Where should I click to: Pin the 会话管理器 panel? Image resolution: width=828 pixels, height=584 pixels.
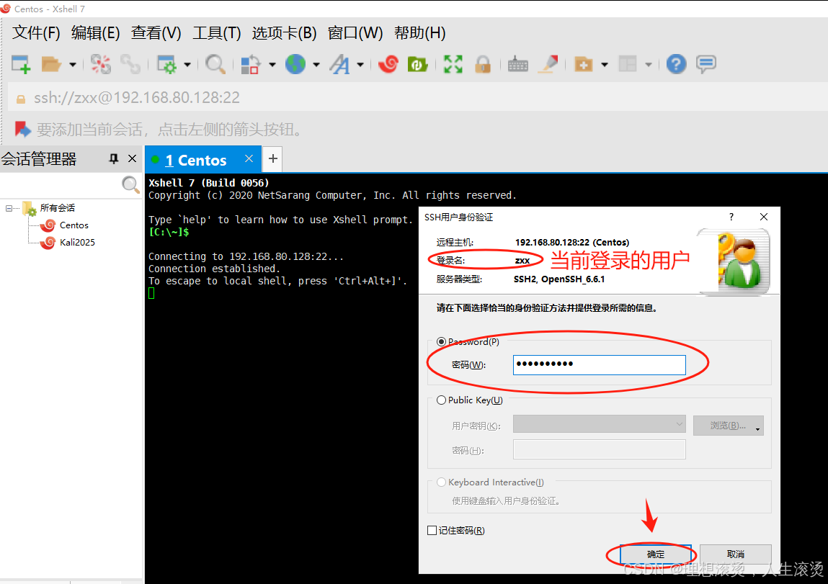114,159
